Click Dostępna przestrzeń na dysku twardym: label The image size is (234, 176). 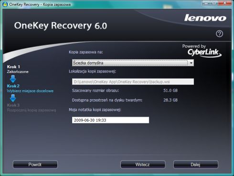pos(107,100)
